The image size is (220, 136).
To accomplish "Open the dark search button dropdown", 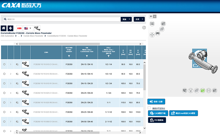I will pos(129,19).
